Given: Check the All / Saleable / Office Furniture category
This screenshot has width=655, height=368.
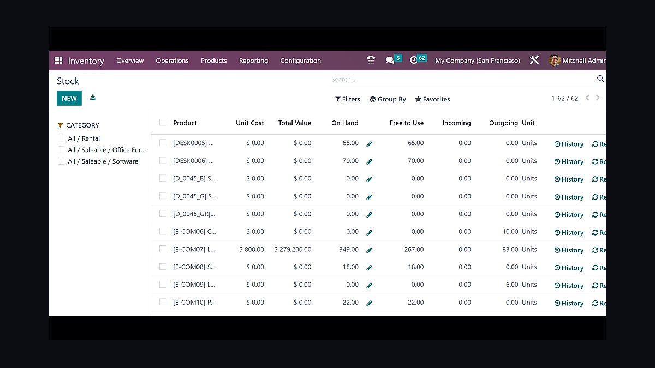Looking at the screenshot, I should pos(61,149).
